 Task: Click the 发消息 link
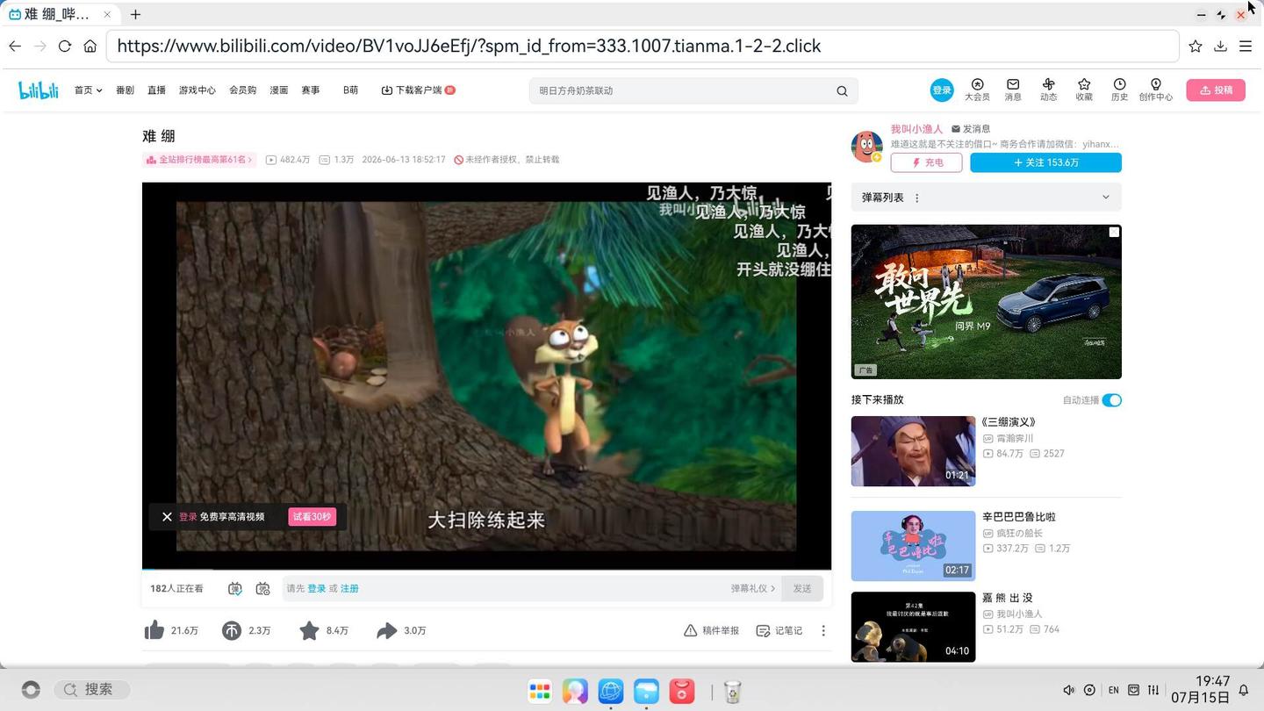(x=971, y=129)
